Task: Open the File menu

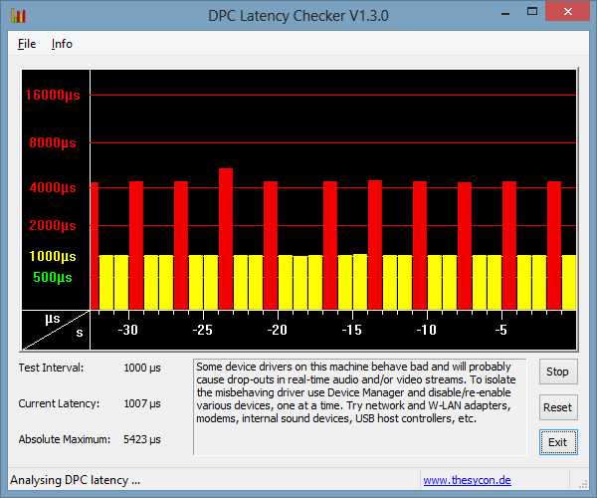Action: pyautogui.click(x=27, y=44)
